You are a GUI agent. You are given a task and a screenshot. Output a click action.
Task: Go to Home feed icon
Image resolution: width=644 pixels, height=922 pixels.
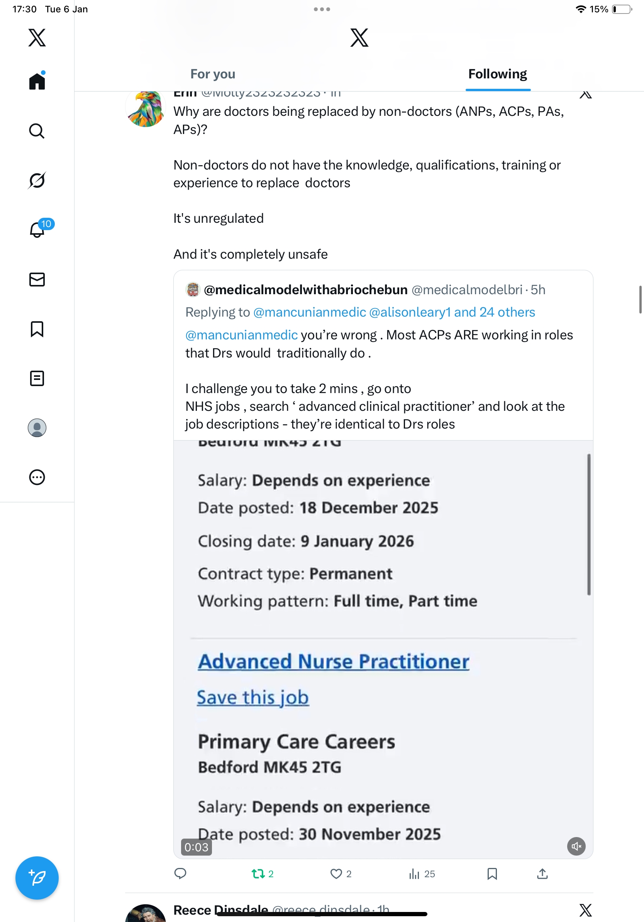click(37, 81)
